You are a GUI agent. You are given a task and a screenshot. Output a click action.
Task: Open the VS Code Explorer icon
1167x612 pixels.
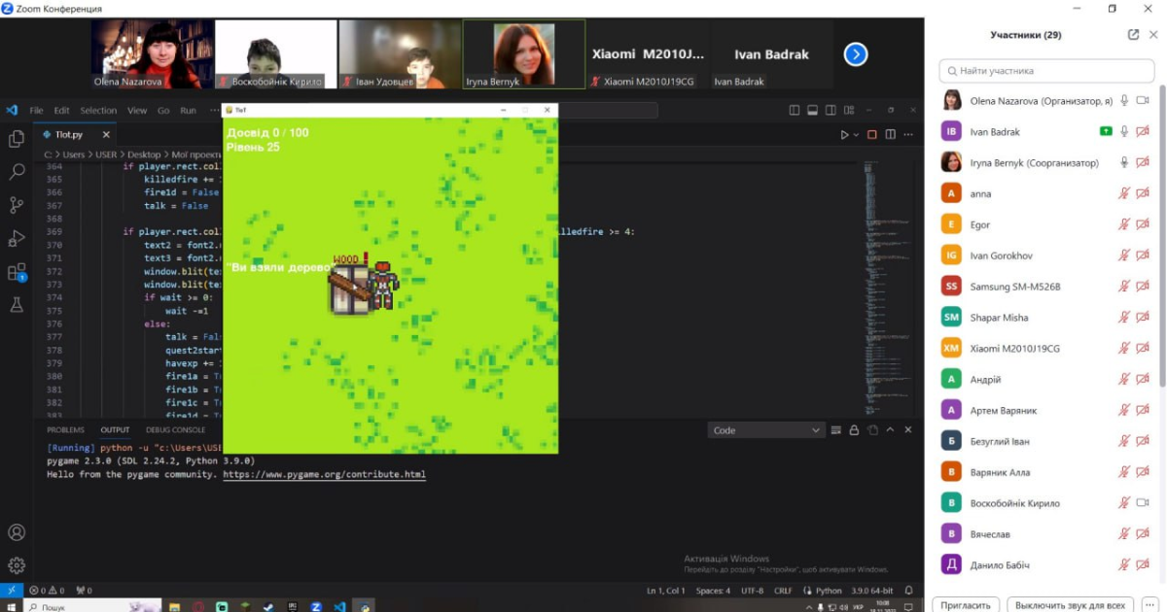pos(17,139)
